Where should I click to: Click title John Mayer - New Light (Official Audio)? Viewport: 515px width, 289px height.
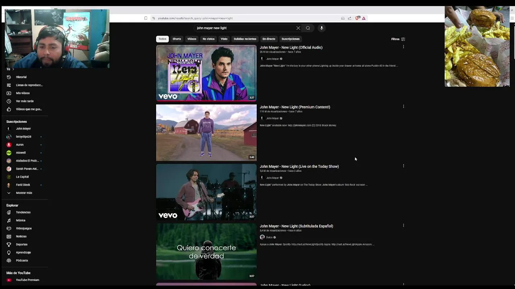pos(291,47)
